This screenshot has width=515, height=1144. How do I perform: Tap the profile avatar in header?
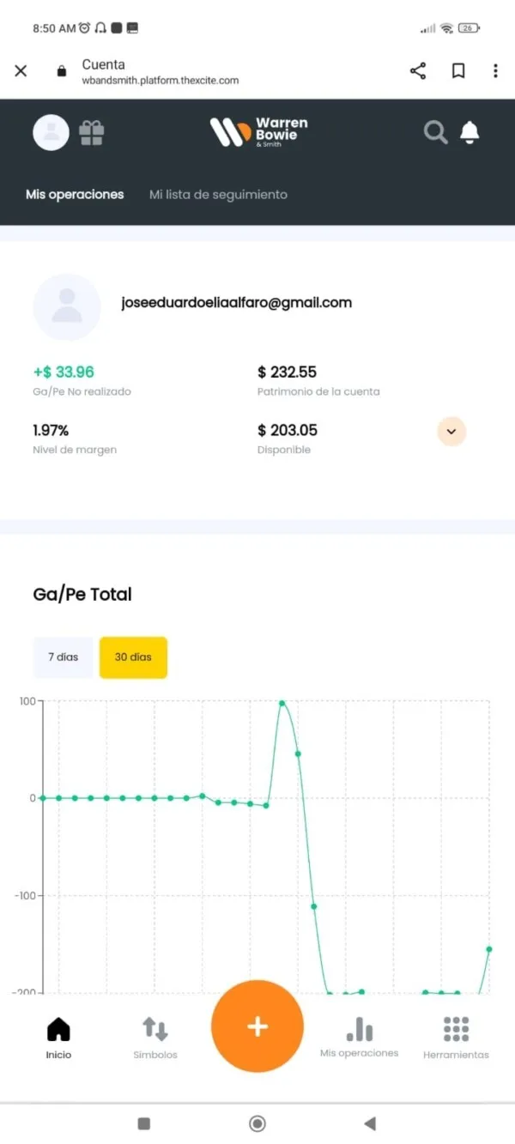coord(51,132)
